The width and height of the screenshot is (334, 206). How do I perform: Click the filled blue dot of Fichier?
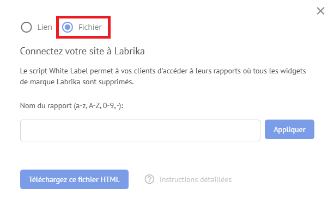(x=68, y=27)
